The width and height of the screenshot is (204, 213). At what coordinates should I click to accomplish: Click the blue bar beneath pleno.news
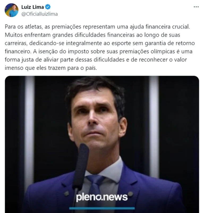[102, 208]
